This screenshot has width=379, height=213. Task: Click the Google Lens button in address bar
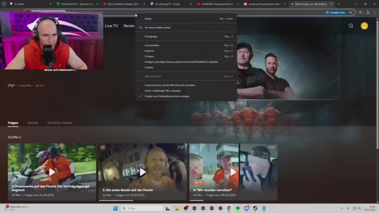coord(335,12)
